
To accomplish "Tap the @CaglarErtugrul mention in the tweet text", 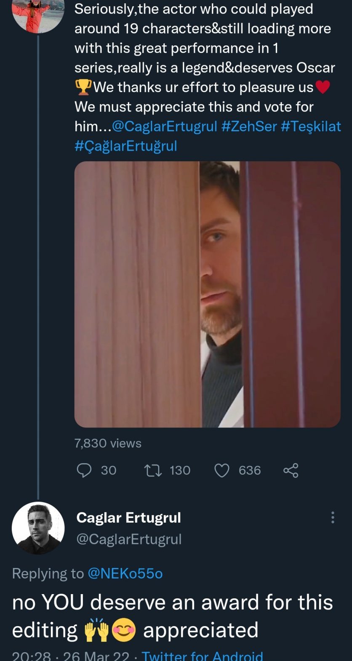I will [x=165, y=126].
